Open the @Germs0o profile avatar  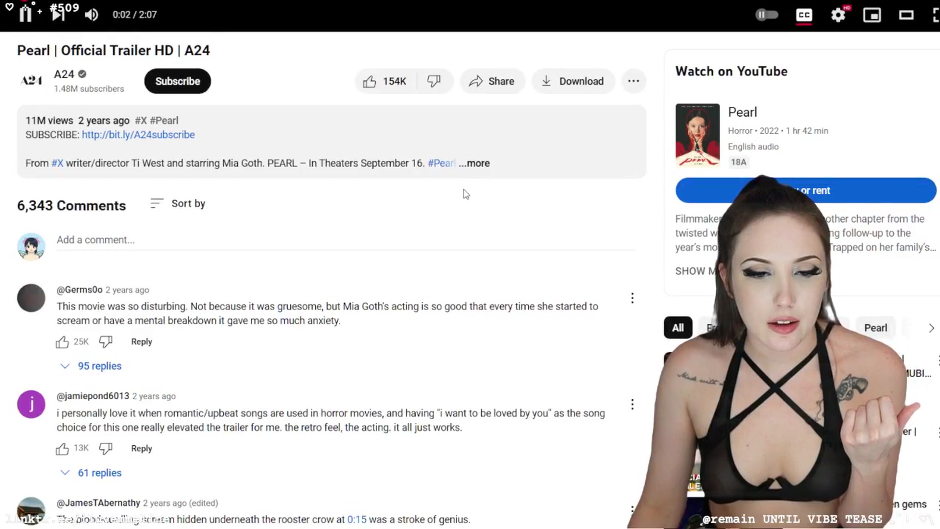click(x=31, y=298)
